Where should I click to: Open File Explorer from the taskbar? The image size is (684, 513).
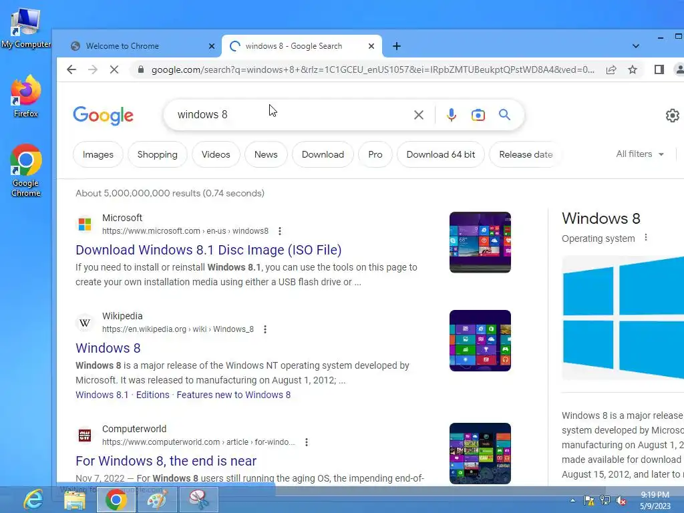[75, 500]
